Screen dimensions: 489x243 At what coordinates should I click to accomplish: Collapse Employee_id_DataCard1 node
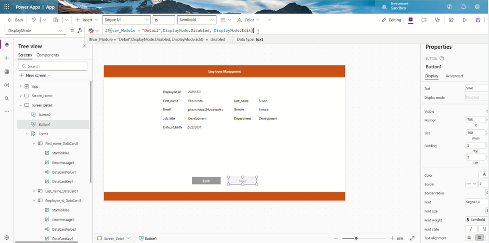(x=34, y=201)
